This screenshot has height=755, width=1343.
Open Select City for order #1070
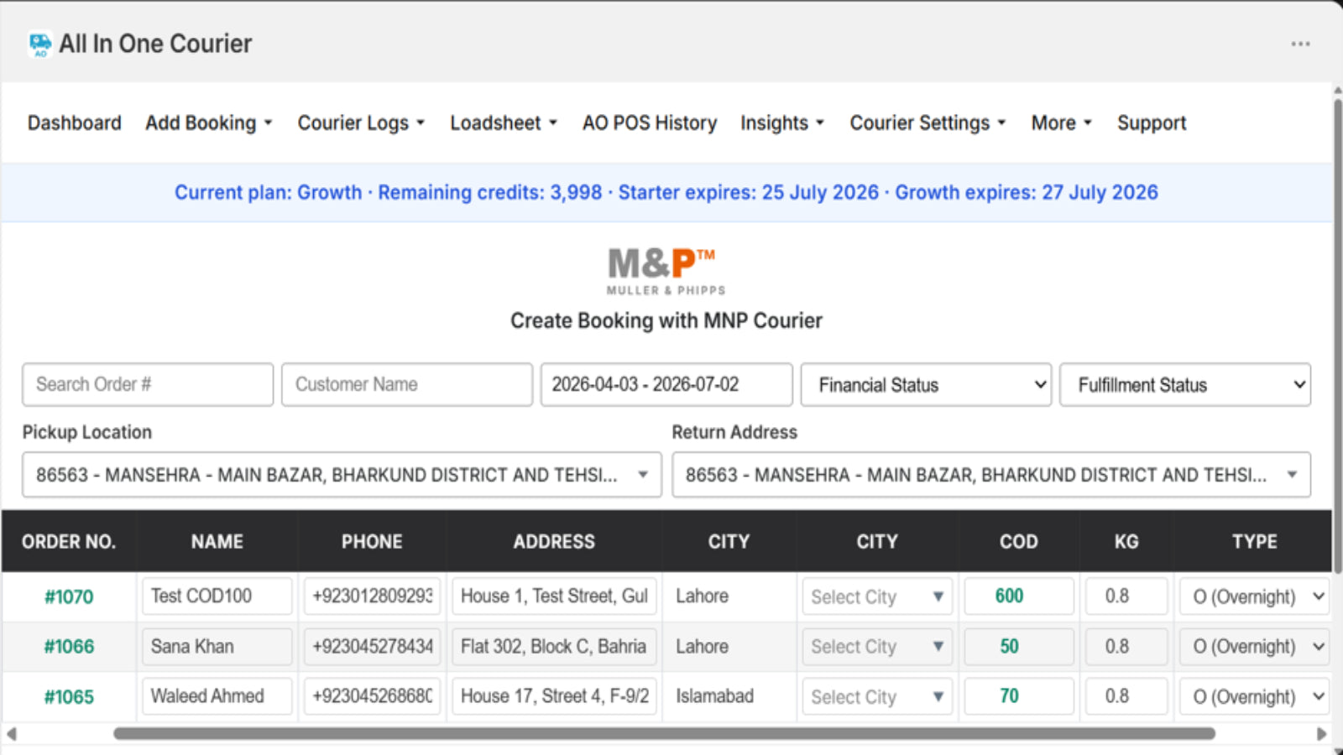[x=876, y=596]
